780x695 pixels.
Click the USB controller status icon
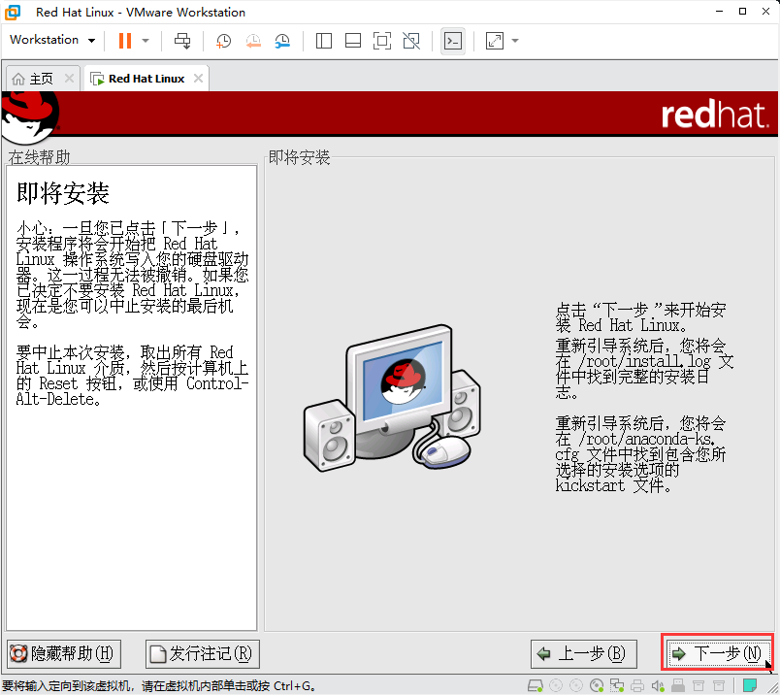678,686
